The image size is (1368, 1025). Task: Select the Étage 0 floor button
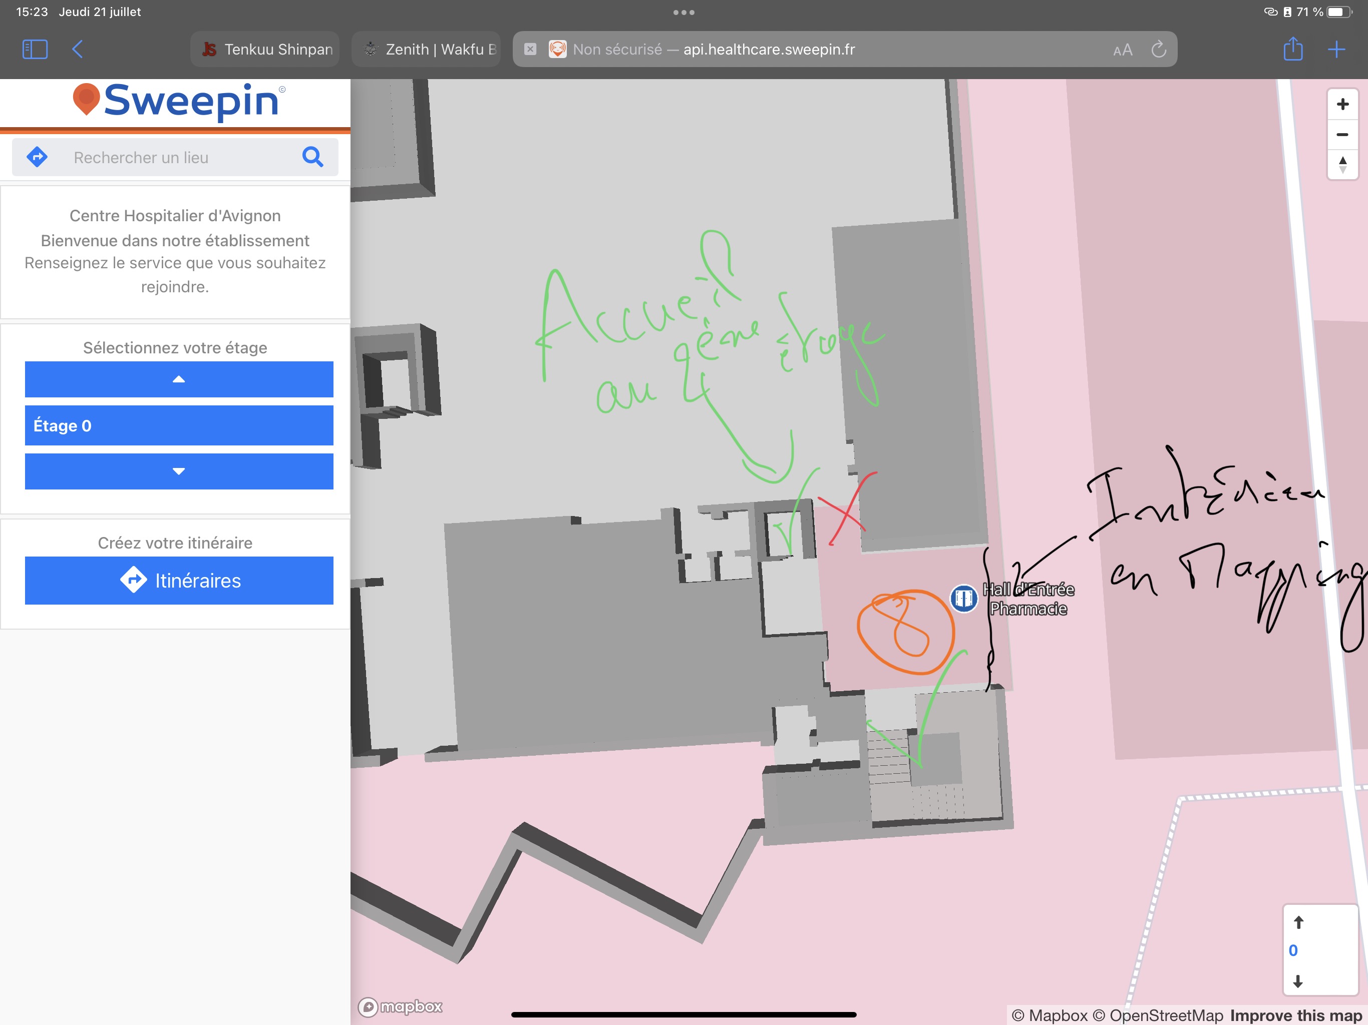coord(179,425)
